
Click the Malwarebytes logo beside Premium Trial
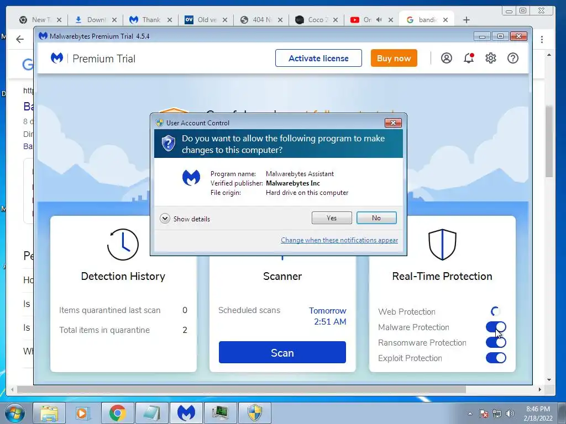click(57, 58)
